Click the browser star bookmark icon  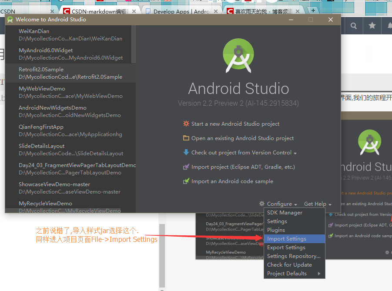pos(372,25)
